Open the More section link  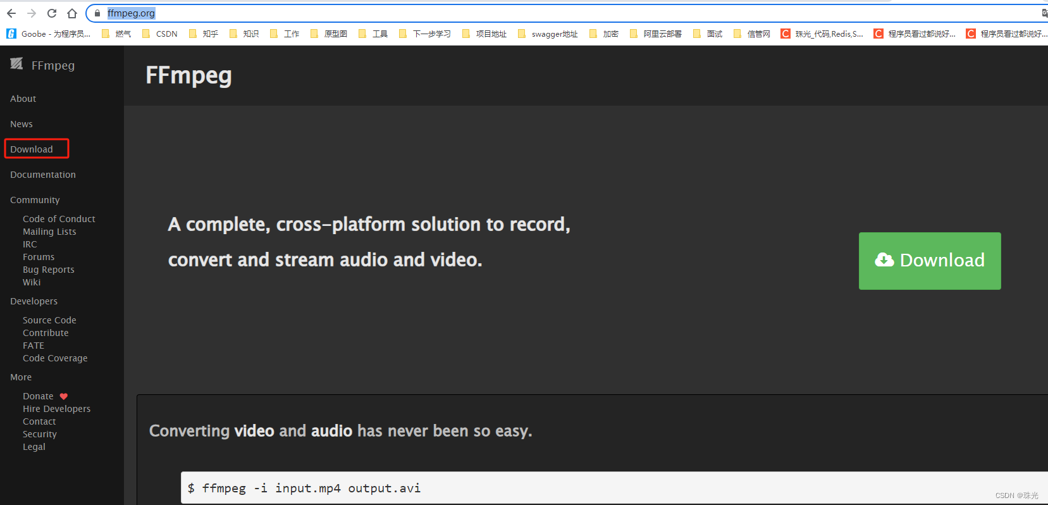click(21, 377)
